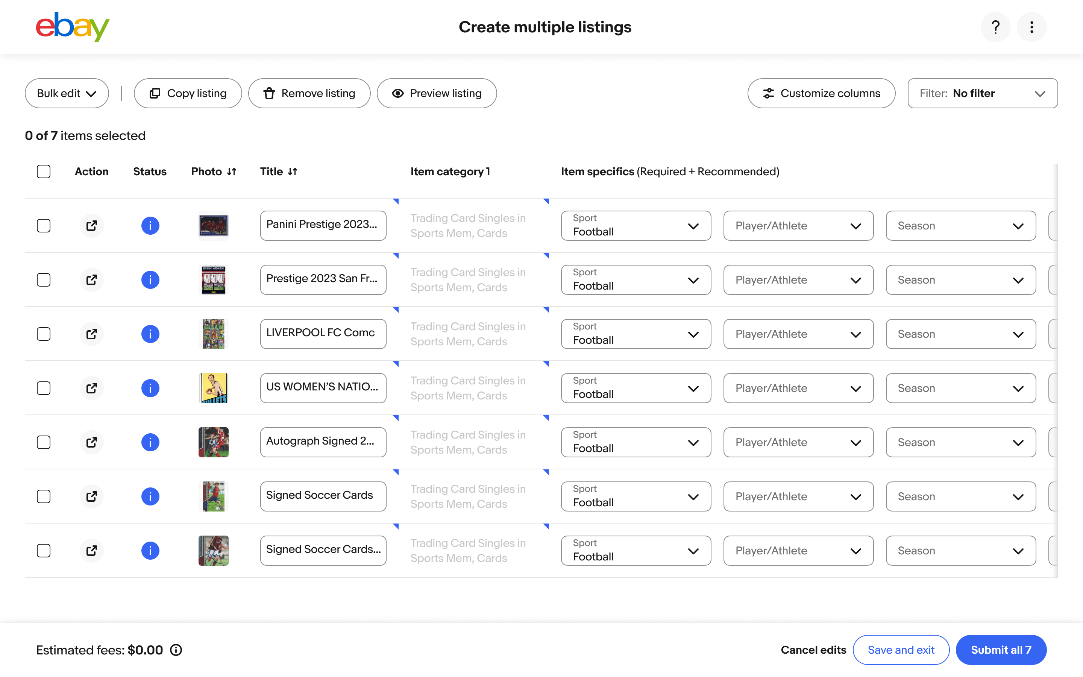Click Submit all 7 button
This screenshot has width=1083, height=677.
point(1001,650)
